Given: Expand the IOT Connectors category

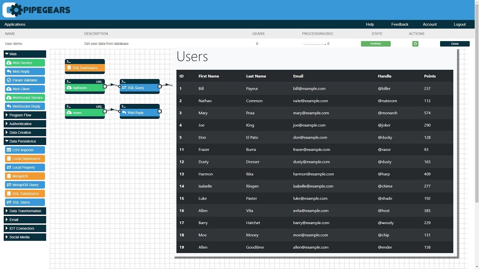Looking at the screenshot, I should tap(25, 228).
